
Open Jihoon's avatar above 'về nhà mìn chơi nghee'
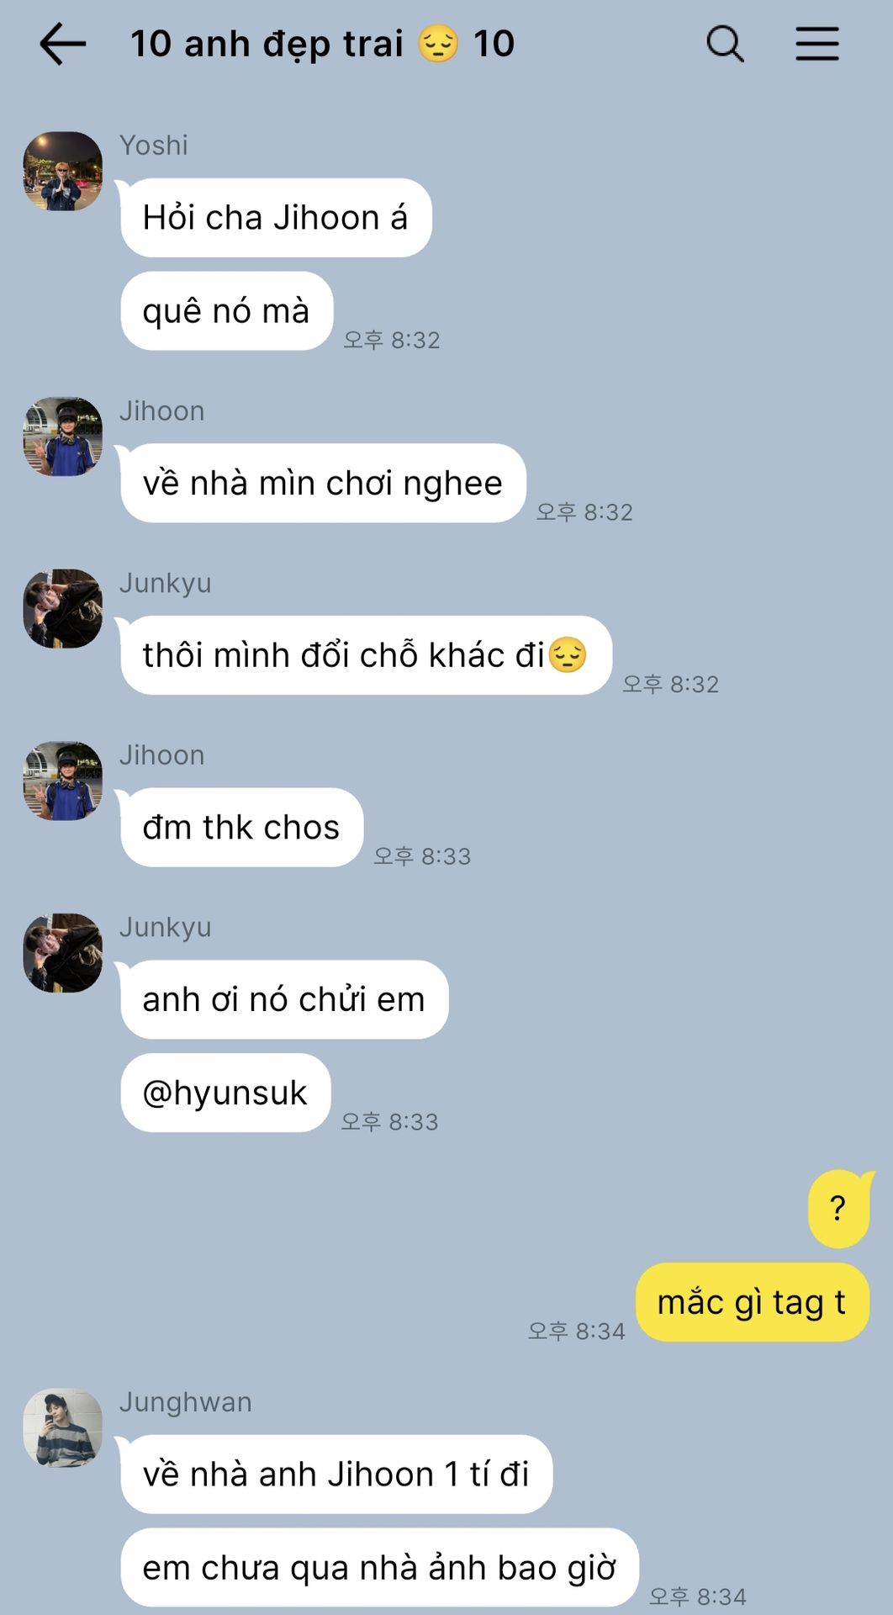click(x=63, y=437)
